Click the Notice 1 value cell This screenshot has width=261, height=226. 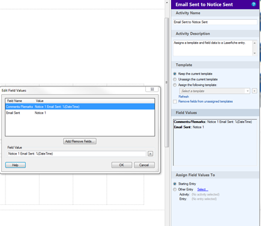(x=40, y=113)
